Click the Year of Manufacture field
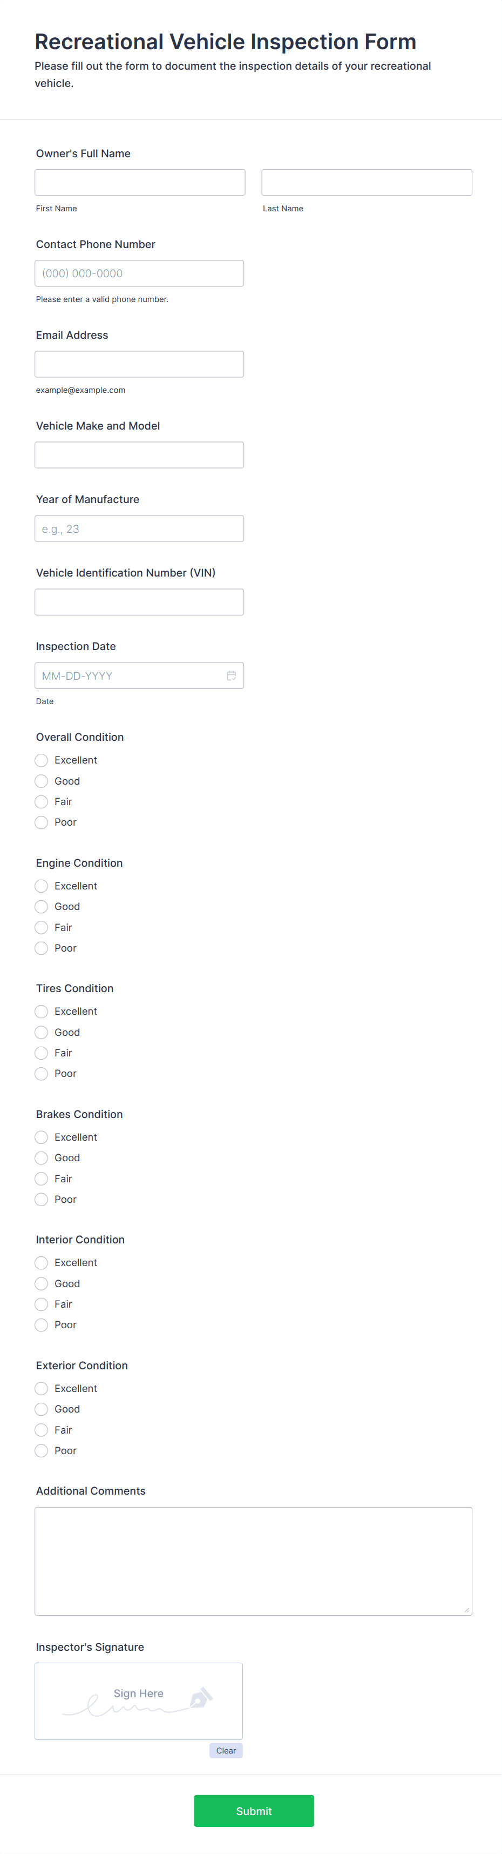The image size is (502, 1854). (139, 527)
